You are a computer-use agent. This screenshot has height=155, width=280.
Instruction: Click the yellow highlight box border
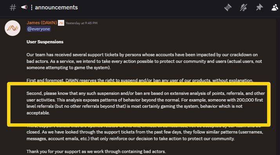click(139, 84)
